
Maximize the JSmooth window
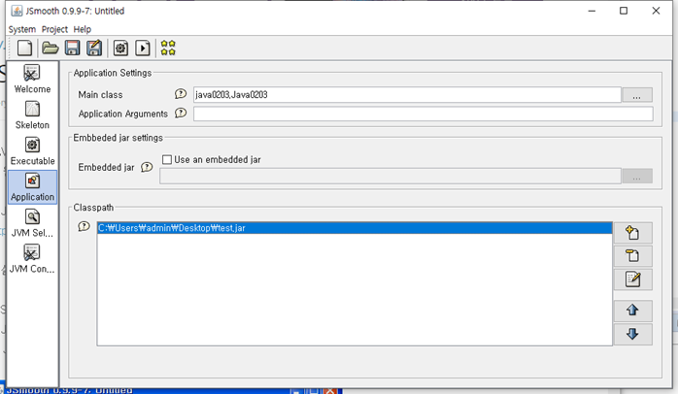(x=624, y=11)
